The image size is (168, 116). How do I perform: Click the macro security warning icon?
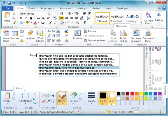[22, 40]
